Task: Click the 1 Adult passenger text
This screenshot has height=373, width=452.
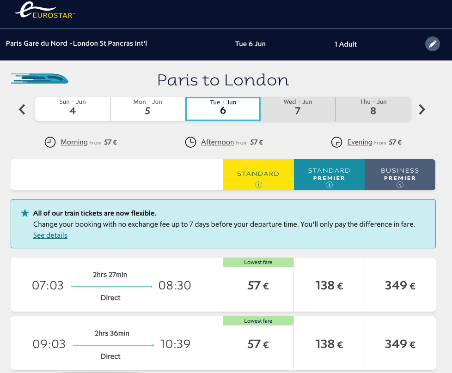Action: tap(345, 44)
